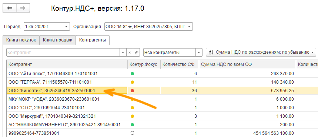
Task: Click the НДС sum 268 370.00
Action: [282, 74]
